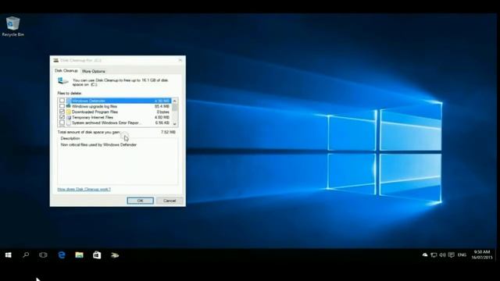Select Windows upgrade log files row
The image size is (500, 281).
pos(115,106)
